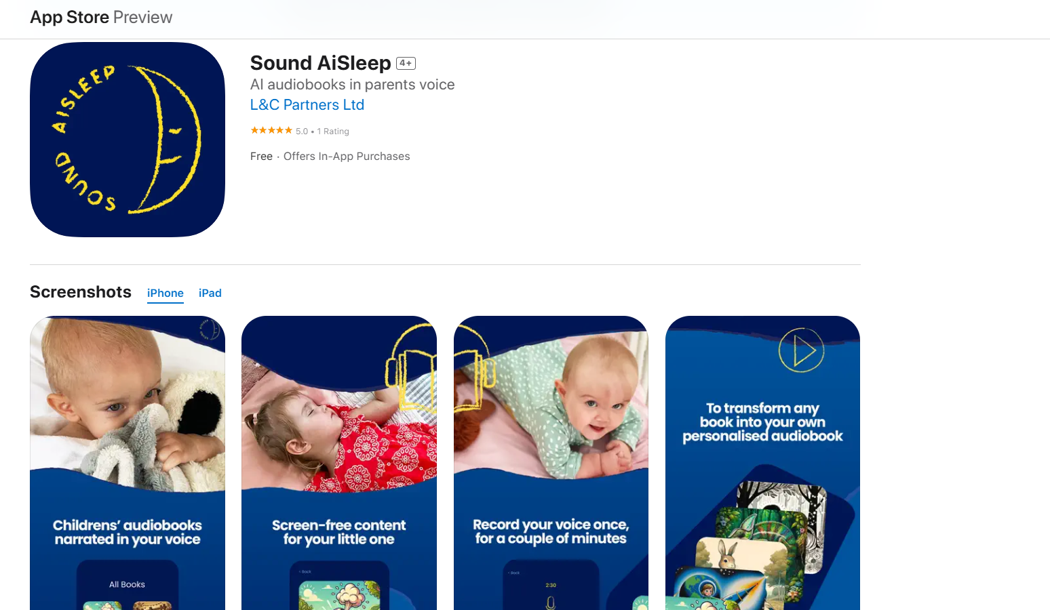Click the five-star rating icons
Screen dimensions: 1050x610
click(271, 130)
